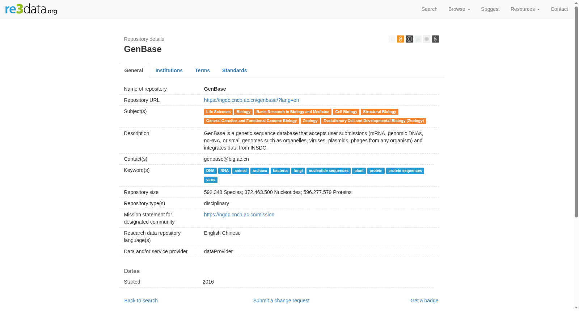Click the Zoology subject tag
The width and height of the screenshot is (579, 311).
click(310, 121)
